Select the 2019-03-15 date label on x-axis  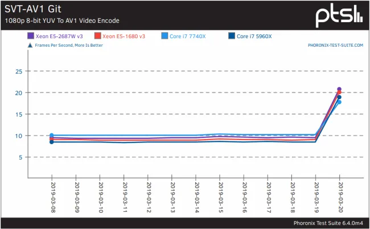[x=220, y=196]
